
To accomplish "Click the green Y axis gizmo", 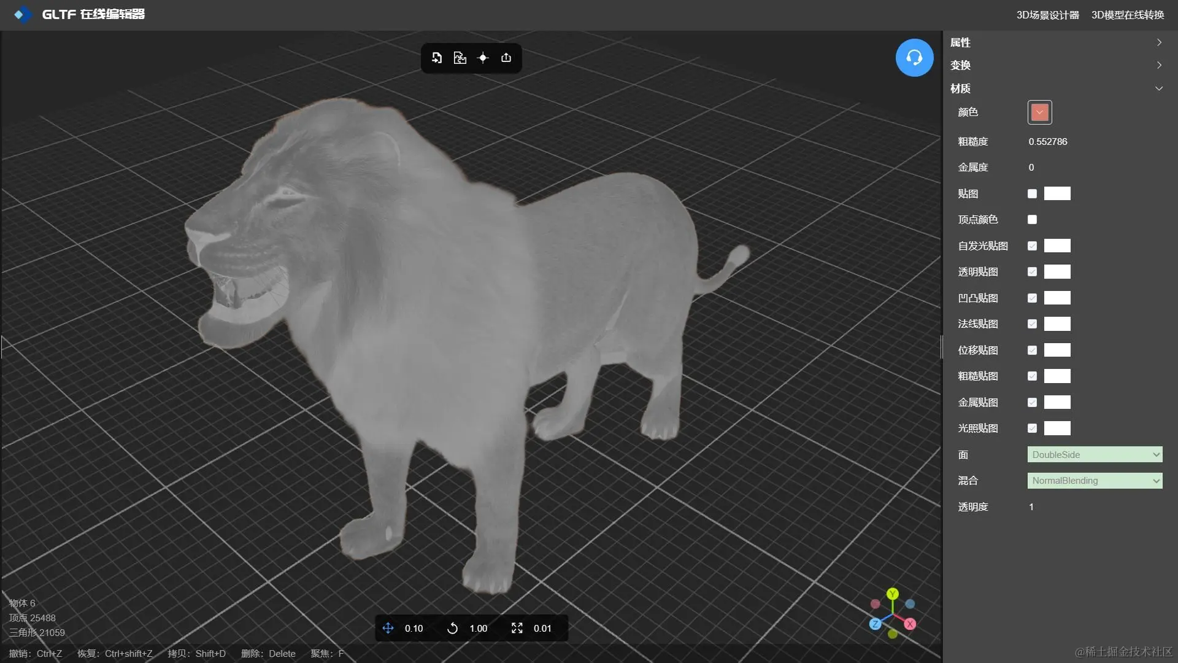I will 893,594.
